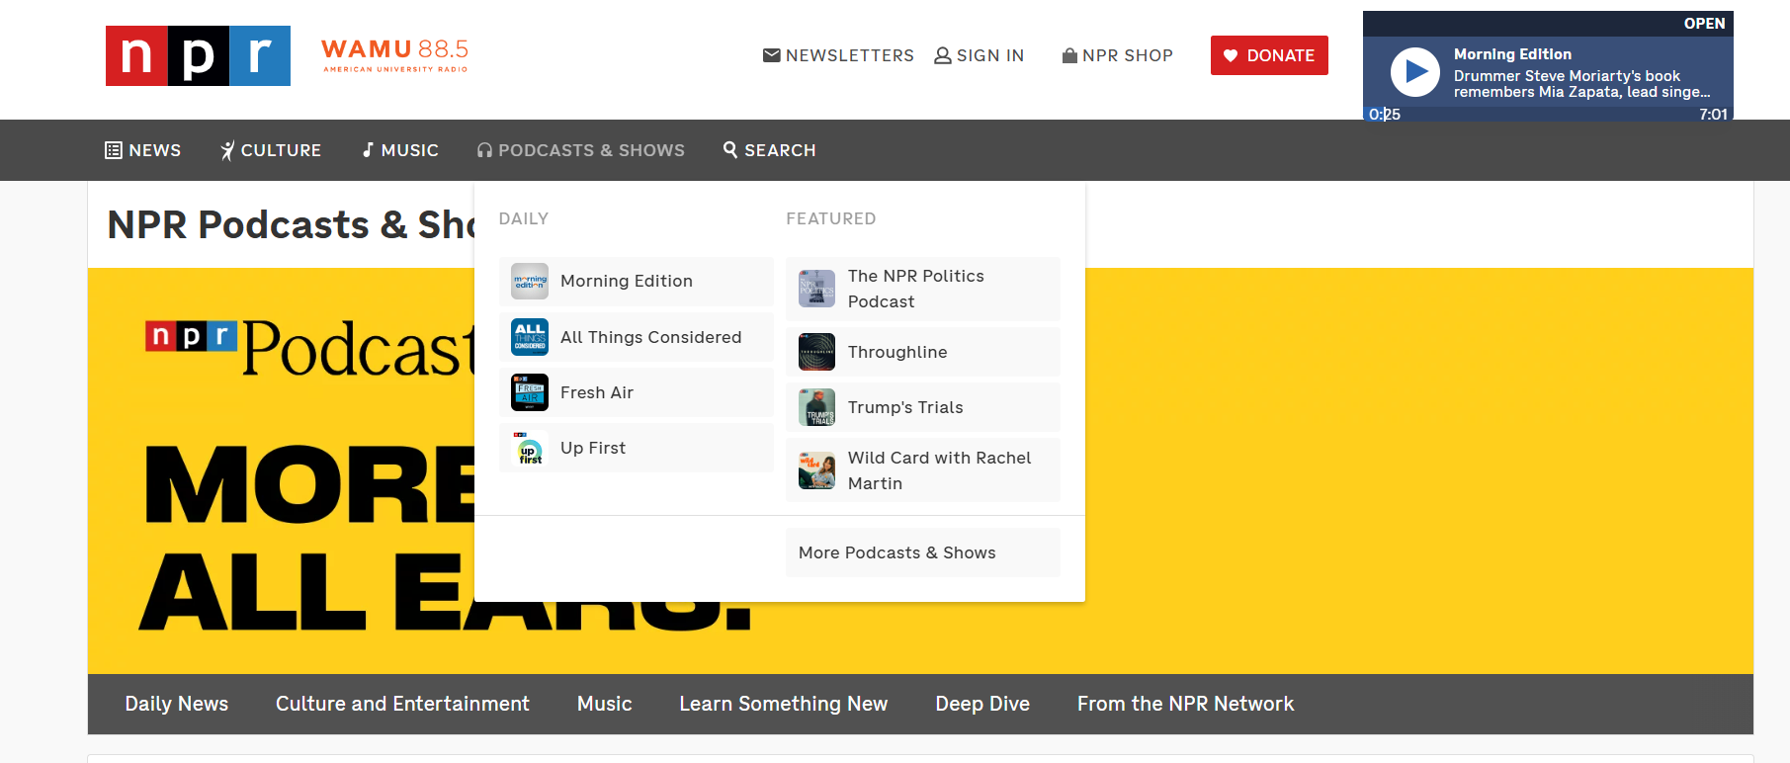Image resolution: width=1790 pixels, height=763 pixels.
Task: Open The NPR Politics Podcast
Action: (x=923, y=289)
